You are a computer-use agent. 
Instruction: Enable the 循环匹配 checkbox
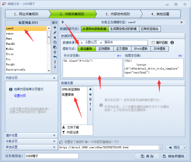[x=153, y=43]
